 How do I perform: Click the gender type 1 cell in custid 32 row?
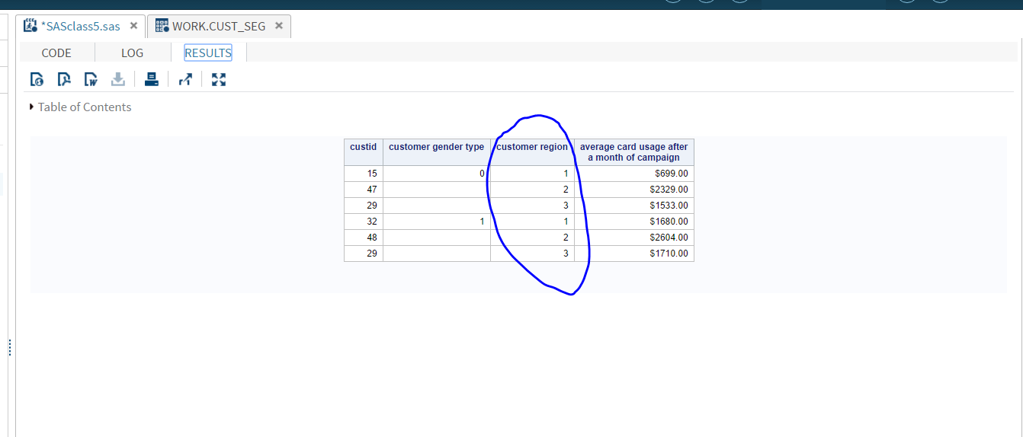(x=437, y=222)
